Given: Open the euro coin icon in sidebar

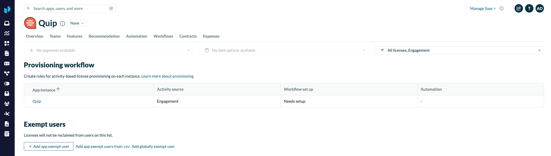Looking at the screenshot, I should (7, 84).
